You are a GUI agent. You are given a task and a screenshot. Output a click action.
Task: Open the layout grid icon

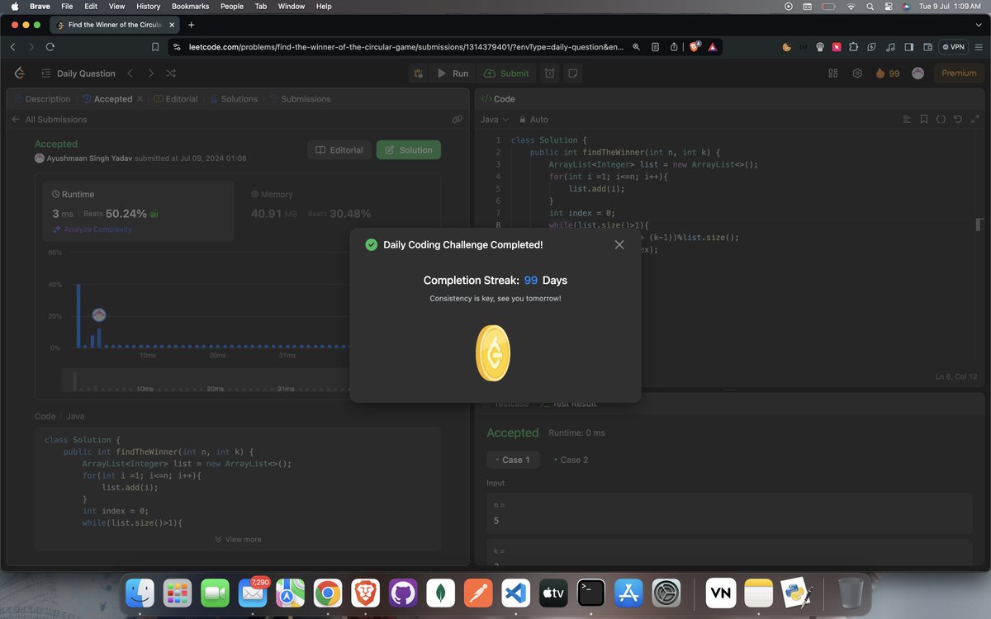pyautogui.click(x=832, y=73)
